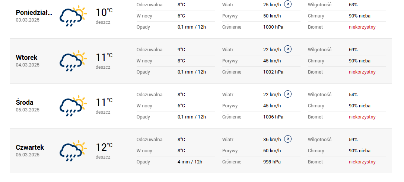This screenshot has width=404, height=182.
Task: Click wind direction arrow for Wednesday
Action: [x=287, y=94]
